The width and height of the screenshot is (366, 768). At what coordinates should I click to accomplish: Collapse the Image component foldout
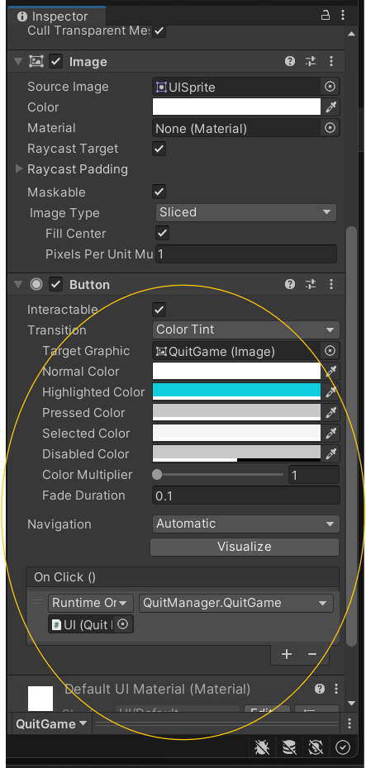click(x=19, y=62)
